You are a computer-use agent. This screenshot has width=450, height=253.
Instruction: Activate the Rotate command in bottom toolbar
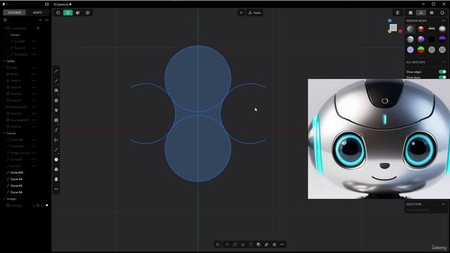coord(235,245)
